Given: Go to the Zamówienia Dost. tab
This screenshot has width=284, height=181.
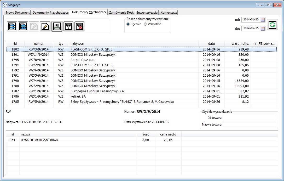Looking at the screenshot, I should tap(121, 13).
